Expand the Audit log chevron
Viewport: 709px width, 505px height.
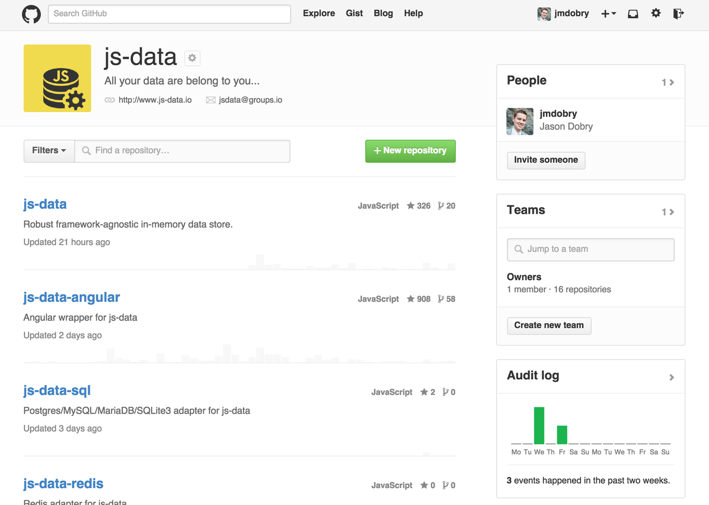pos(671,378)
